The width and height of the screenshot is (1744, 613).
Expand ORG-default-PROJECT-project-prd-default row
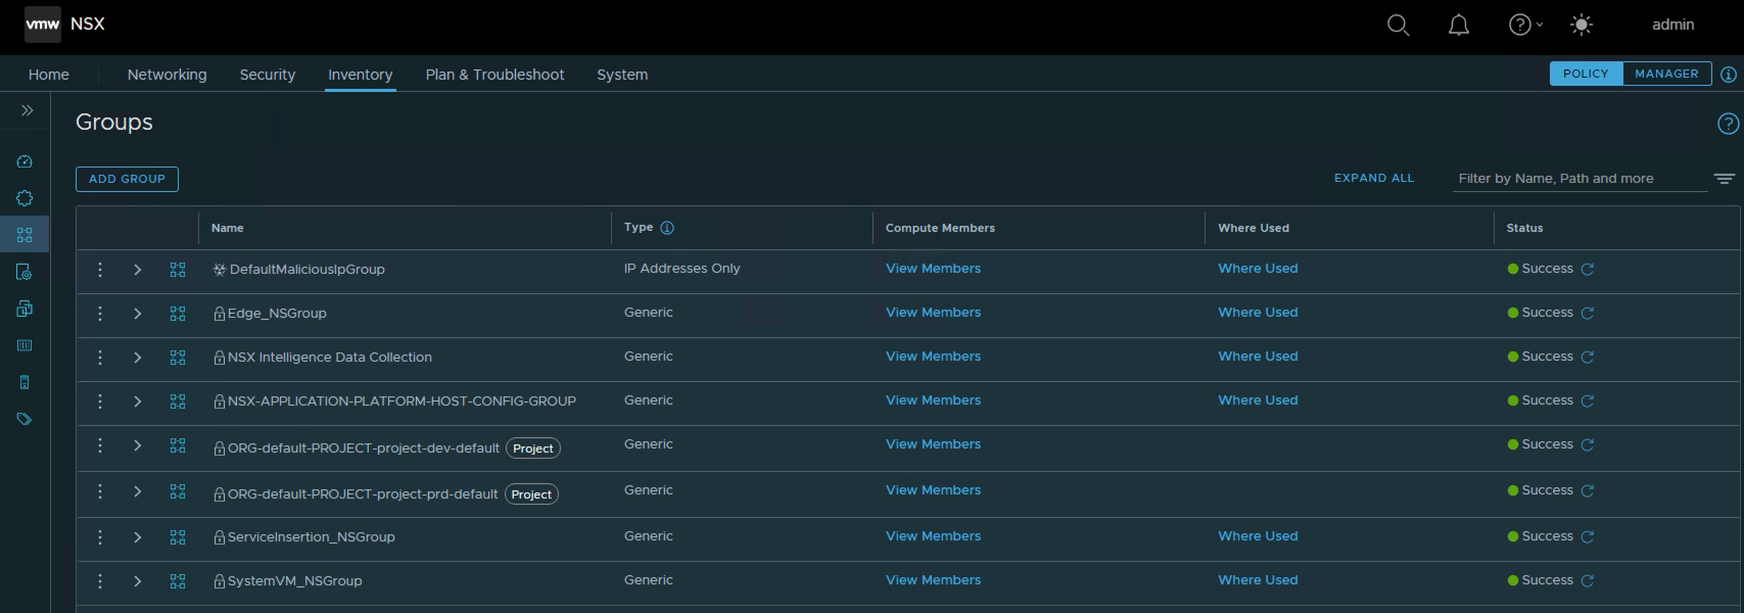coord(137,492)
